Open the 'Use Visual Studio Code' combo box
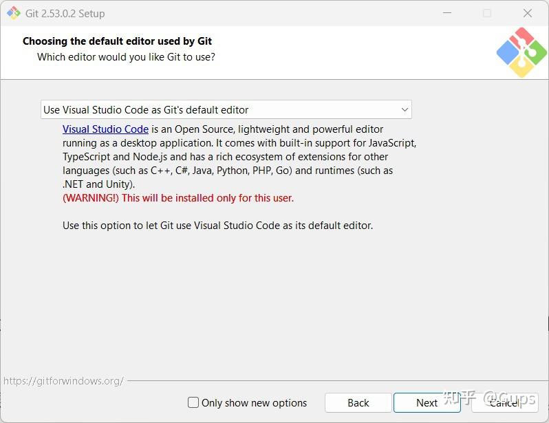 click(226, 109)
